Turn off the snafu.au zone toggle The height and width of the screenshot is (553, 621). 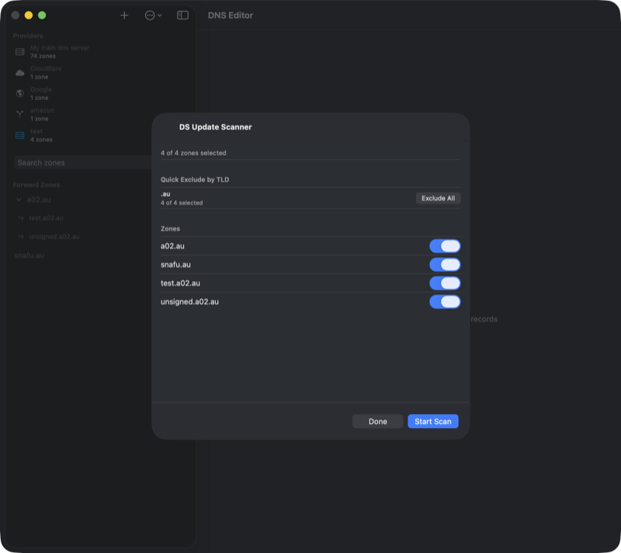(445, 264)
